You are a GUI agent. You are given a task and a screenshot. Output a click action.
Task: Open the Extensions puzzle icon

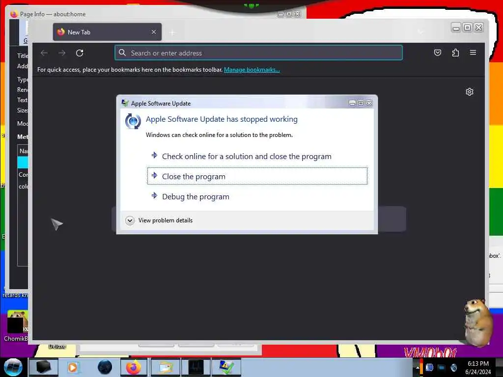455,53
